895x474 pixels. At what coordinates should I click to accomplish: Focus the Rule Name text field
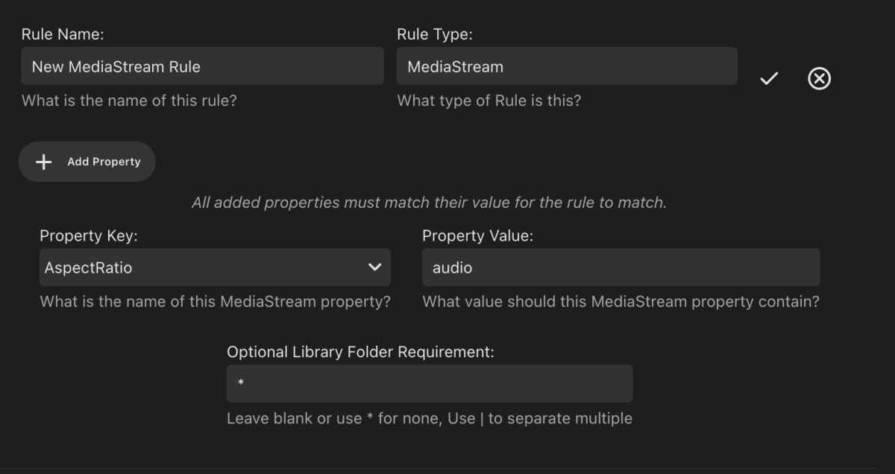click(202, 66)
